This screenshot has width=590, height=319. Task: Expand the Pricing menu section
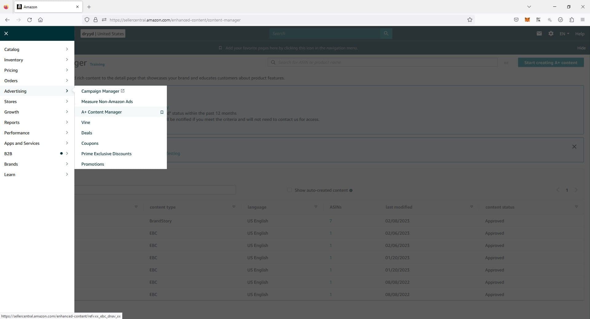pos(37,70)
